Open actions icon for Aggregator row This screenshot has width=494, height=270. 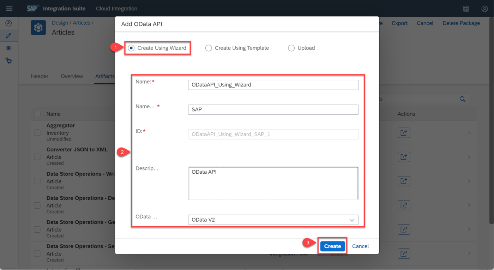coord(404,133)
